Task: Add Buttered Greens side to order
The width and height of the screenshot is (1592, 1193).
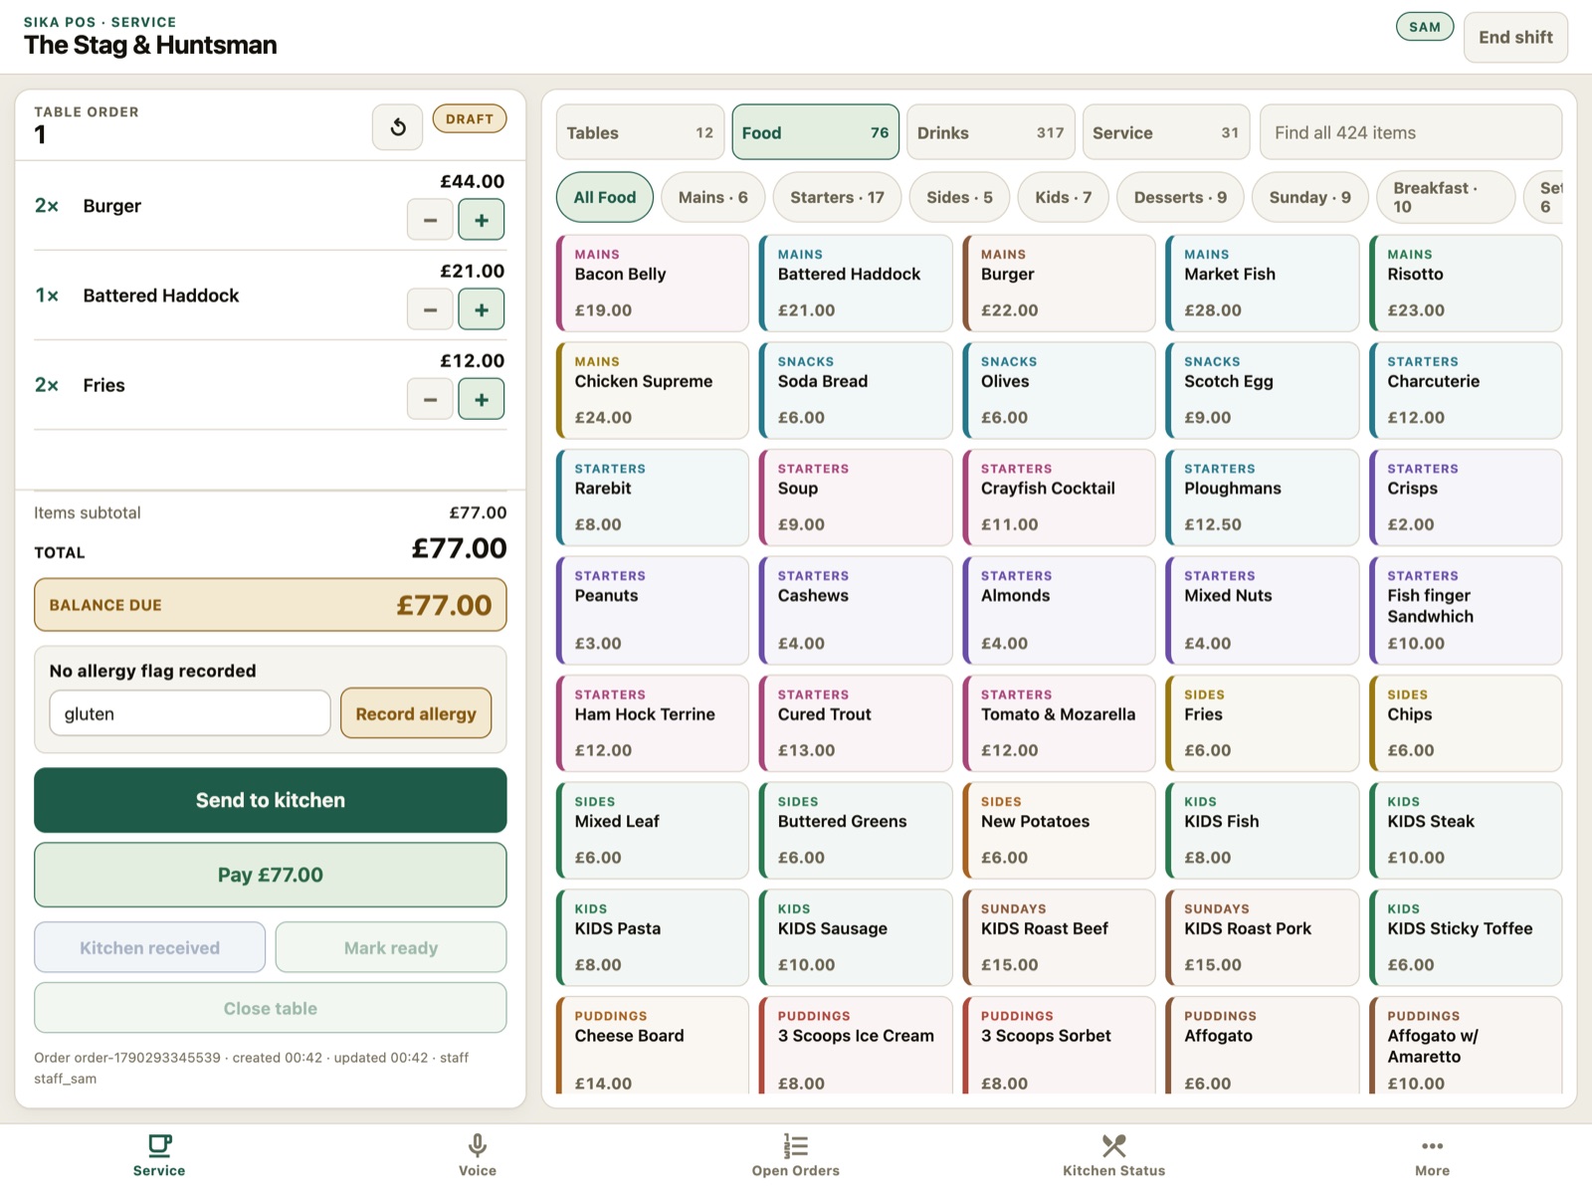Action: [x=856, y=830]
